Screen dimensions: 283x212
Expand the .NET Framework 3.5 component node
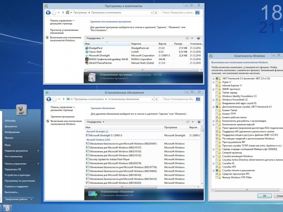(214, 78)
